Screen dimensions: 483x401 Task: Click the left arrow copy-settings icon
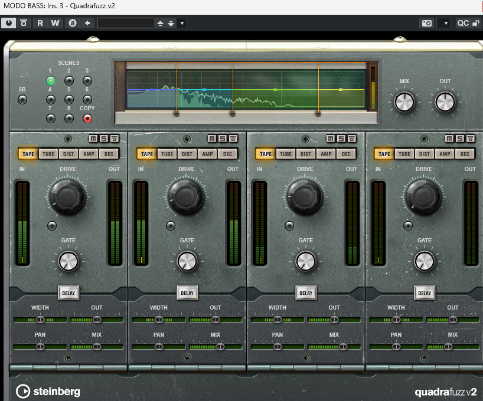(x=87, y=23)
